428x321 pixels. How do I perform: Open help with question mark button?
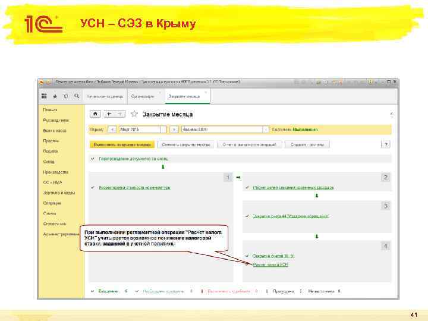click(x=386, y=144)
